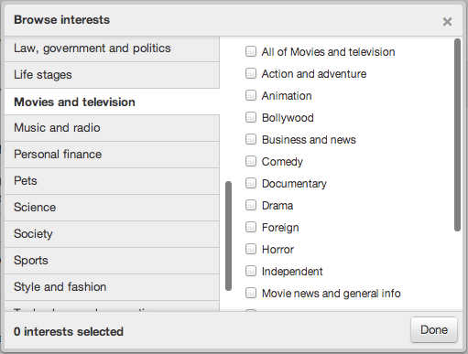Check All of Movies and television
The height and width of the screenshot is (354, 468).
(251, 51)
